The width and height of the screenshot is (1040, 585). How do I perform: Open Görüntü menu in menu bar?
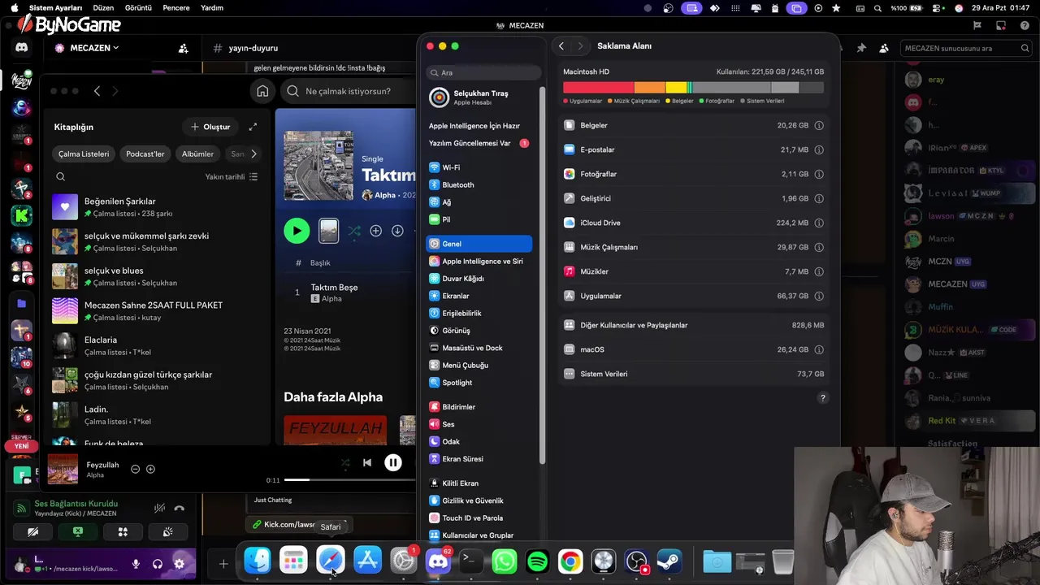(138, 7)
